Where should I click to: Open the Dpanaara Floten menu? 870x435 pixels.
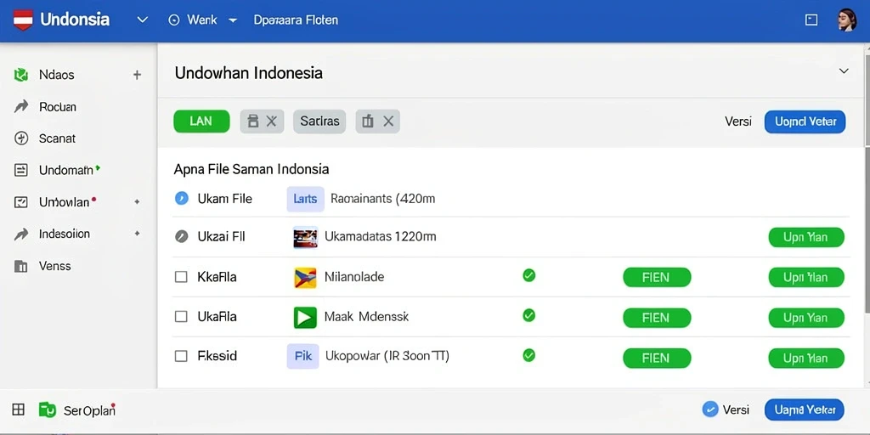point(296,20)
